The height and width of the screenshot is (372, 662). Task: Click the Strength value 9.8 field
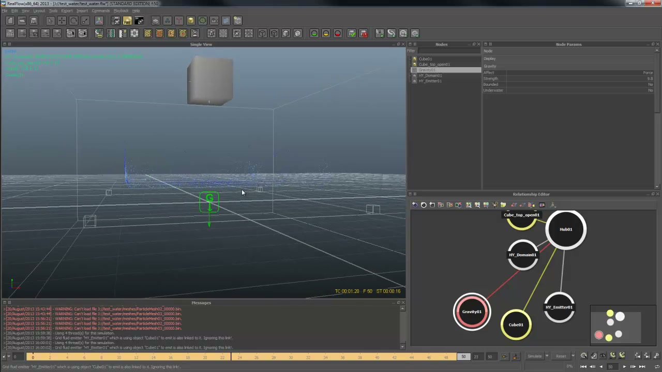(579, 79)
